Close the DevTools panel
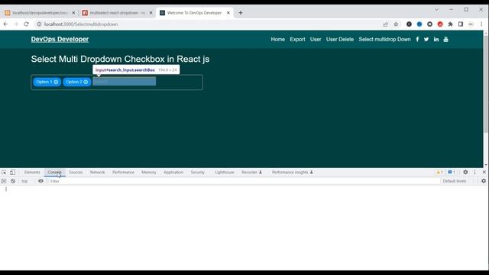This screenshot has width=489, height=275. point(484,172)
